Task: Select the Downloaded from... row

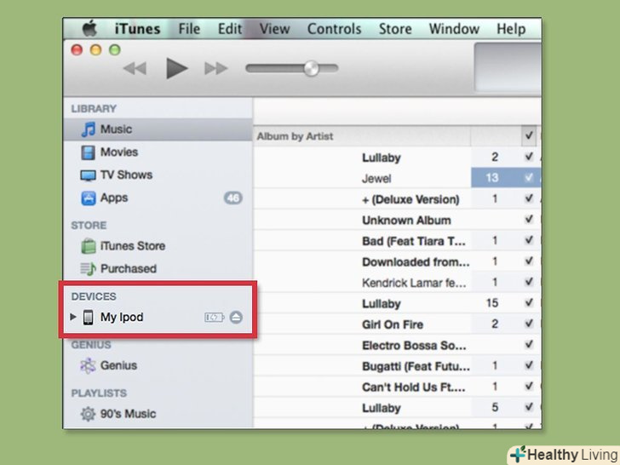Action: tap(398, 261)
